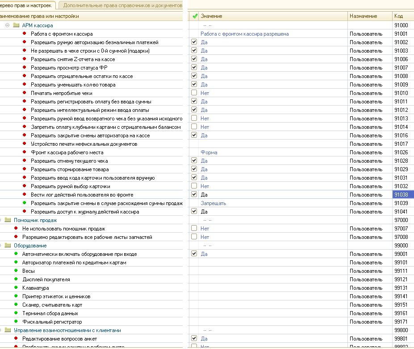
Task: Click the code cell 99171
Action: pyautogui.click(x=403, y=321)
